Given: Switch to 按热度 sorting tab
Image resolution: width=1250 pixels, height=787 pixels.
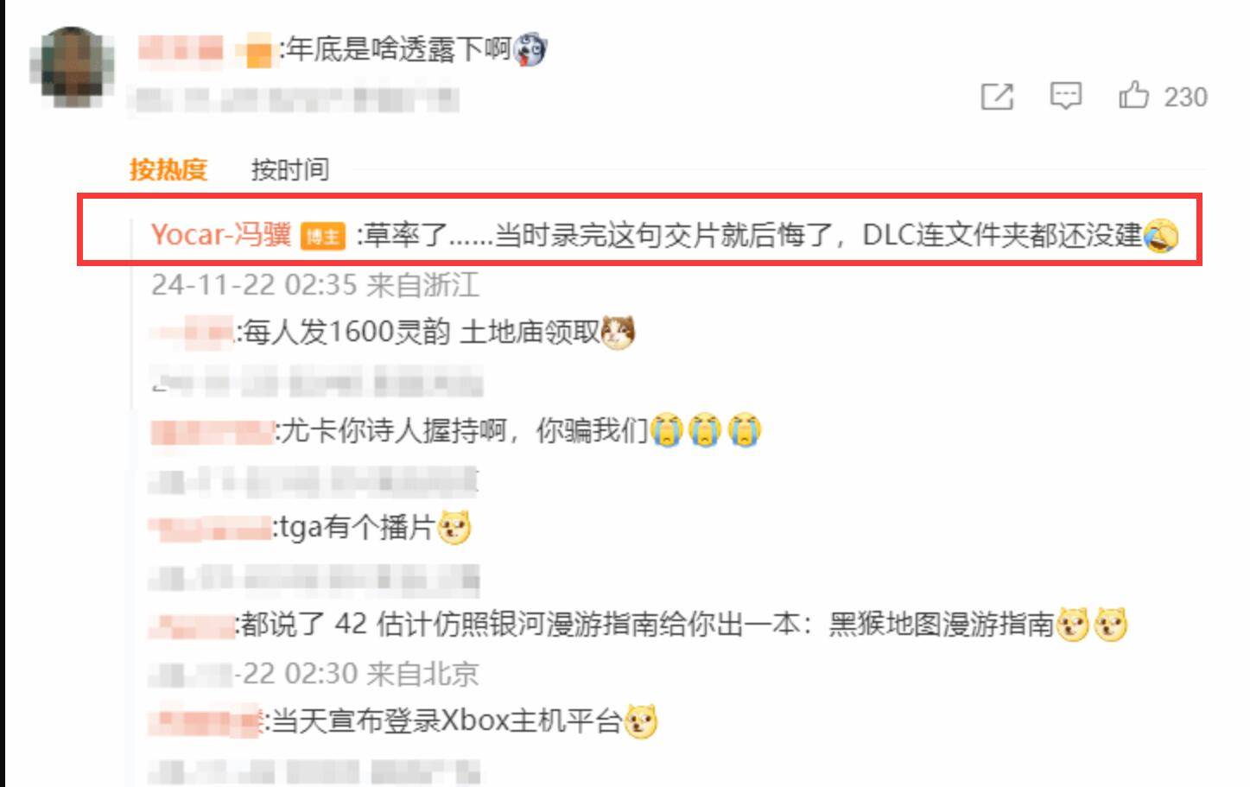Looking at the screenshot, I should pyautogui.click(x=168, y=169).
